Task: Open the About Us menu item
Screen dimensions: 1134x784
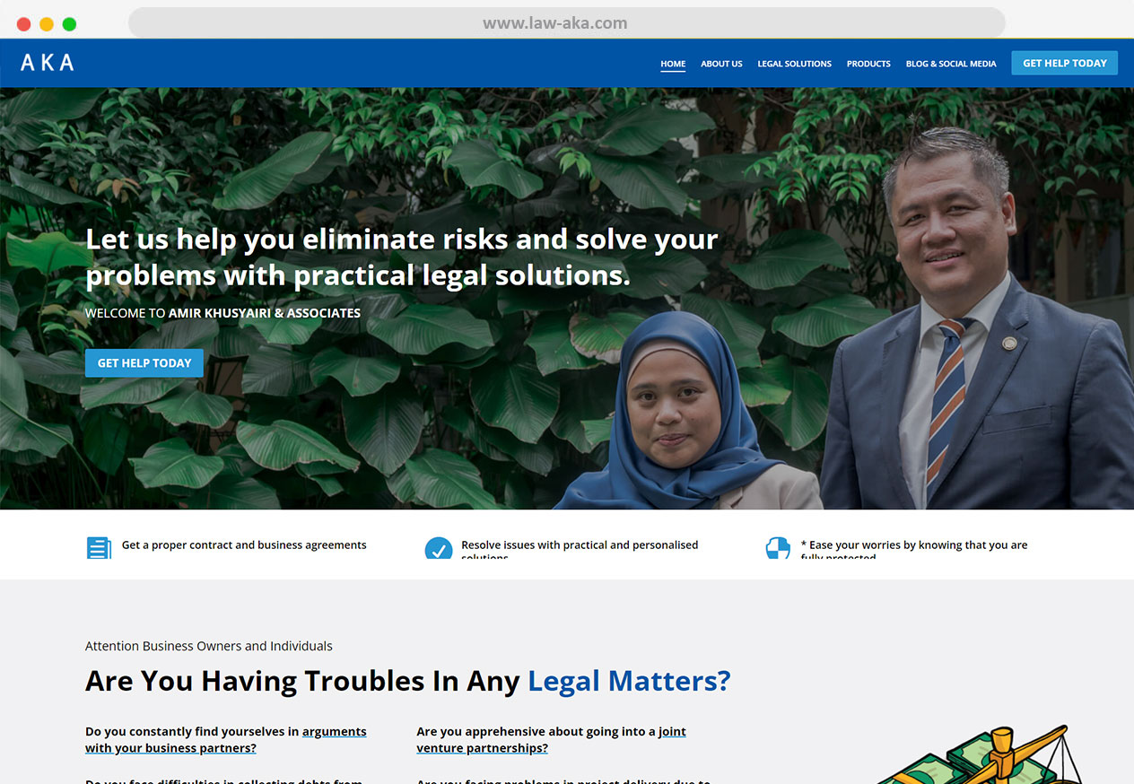Action: (x=721, y=64)
